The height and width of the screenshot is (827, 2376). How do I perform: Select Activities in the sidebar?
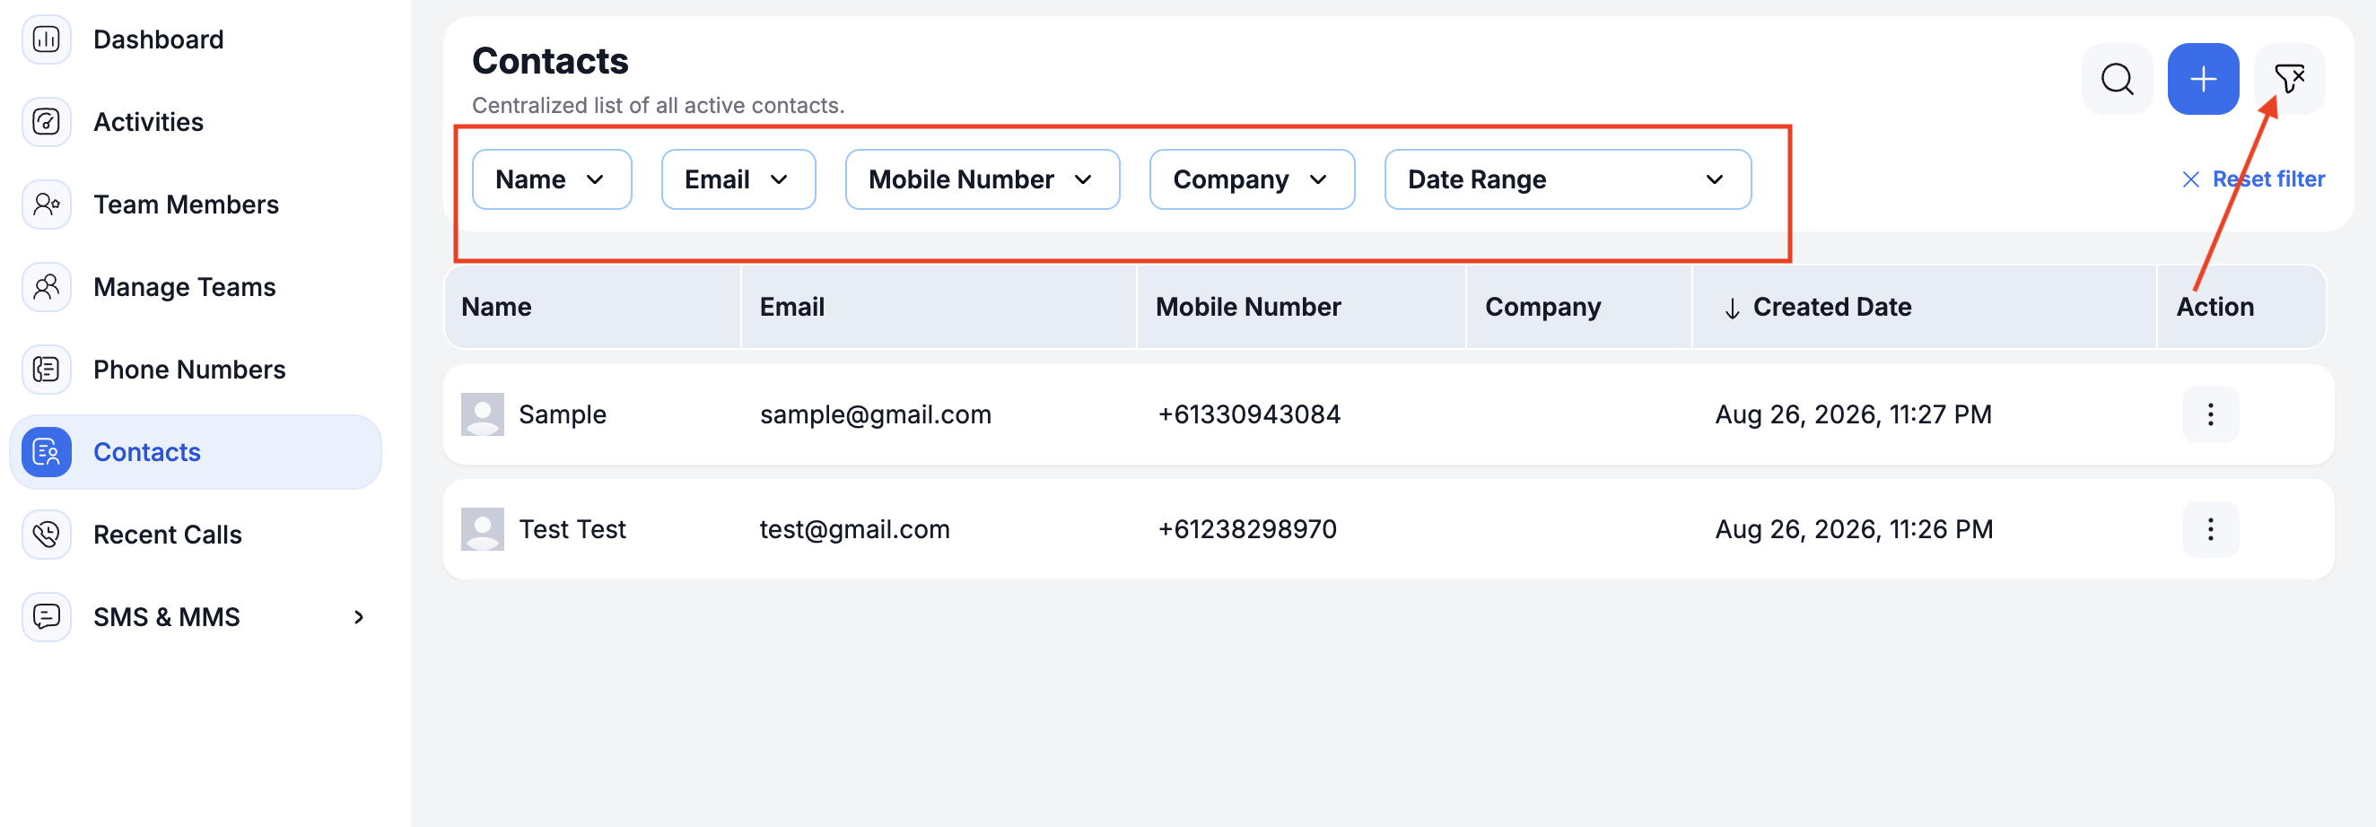point(149,122)
